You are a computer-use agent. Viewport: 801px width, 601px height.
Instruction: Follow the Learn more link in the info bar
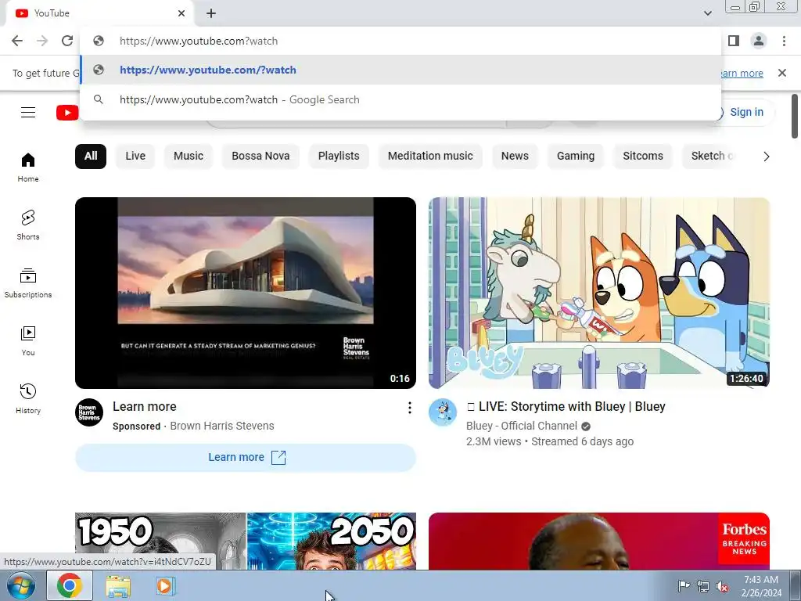click(x=742, y=73)
